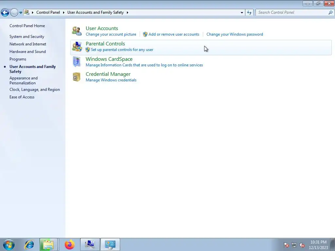The width and height of the screenshot is (335, 251).
Task: Click Change your Windows password
Action: point(235,34)
